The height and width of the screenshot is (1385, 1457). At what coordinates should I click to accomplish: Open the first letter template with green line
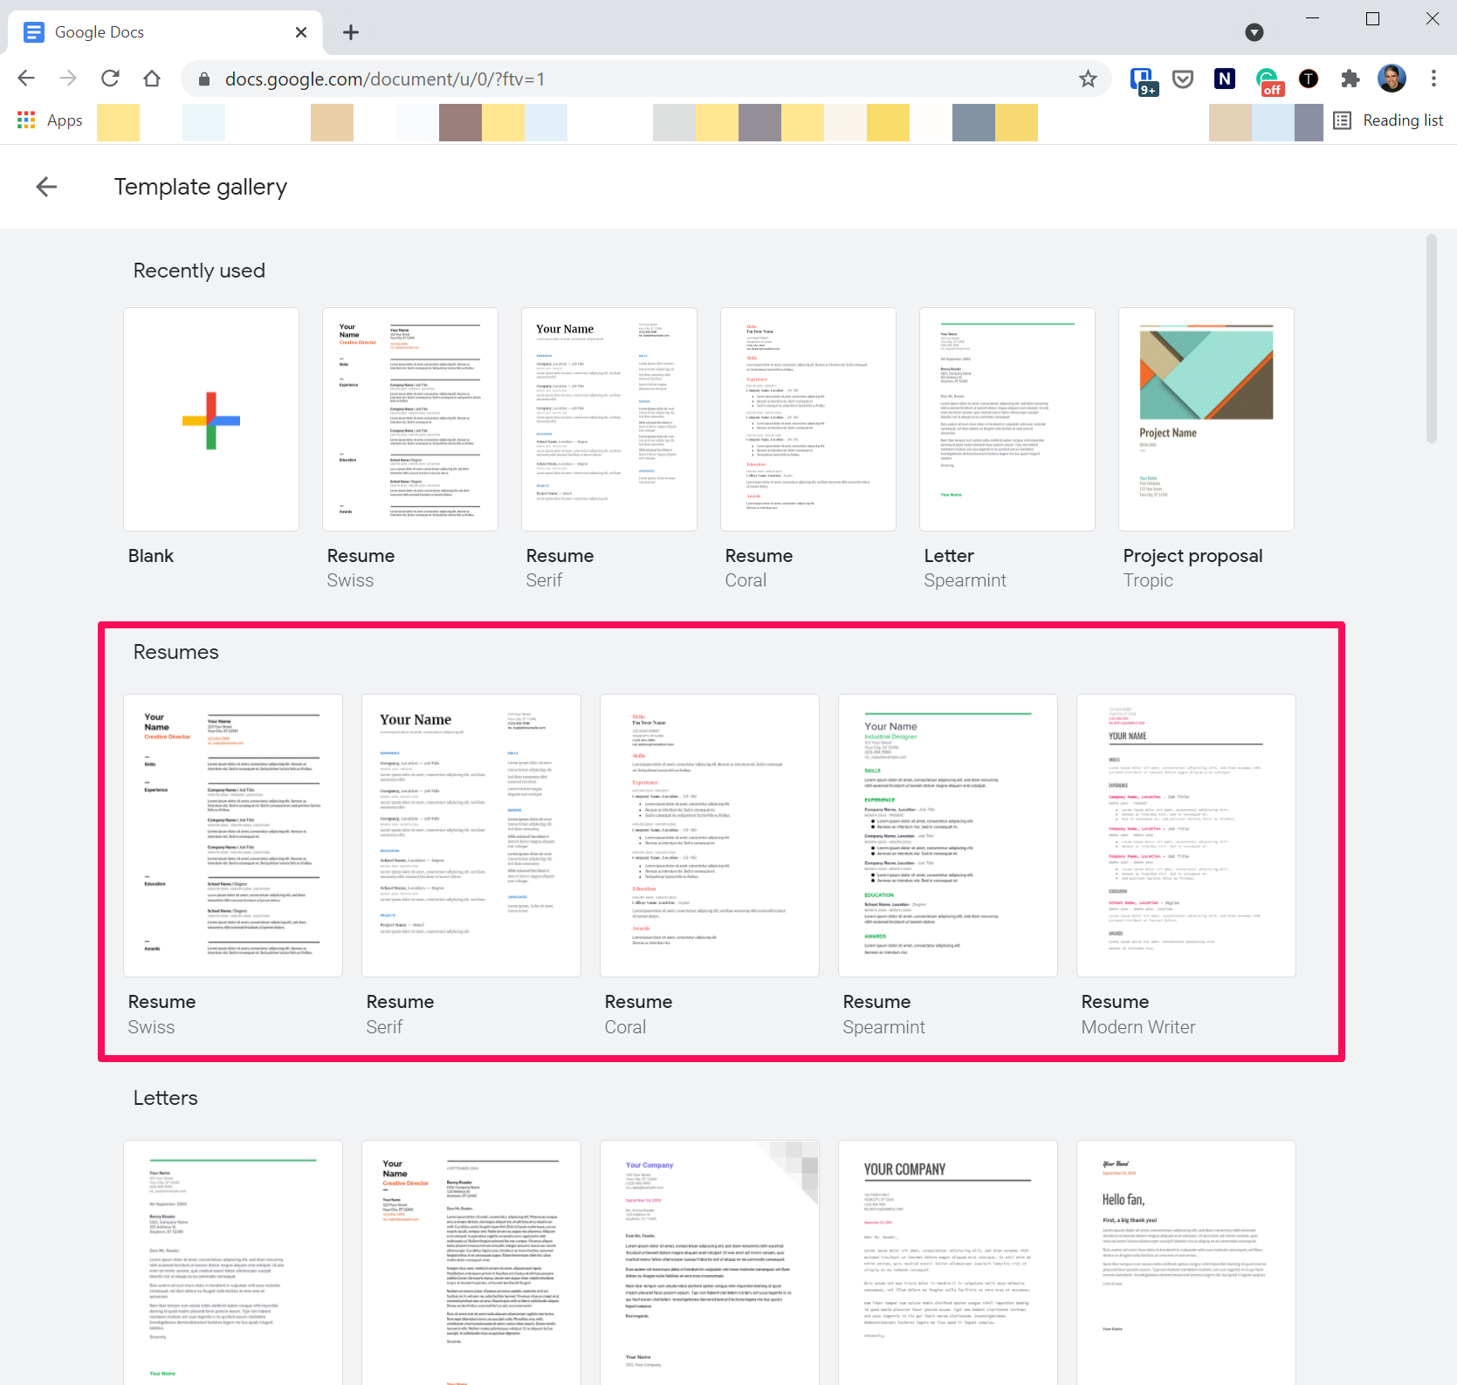tap(233, 1262)
